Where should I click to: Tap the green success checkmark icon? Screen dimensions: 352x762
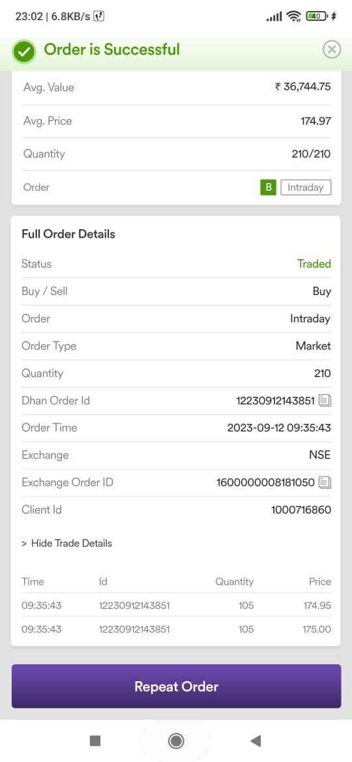[24, 51]
